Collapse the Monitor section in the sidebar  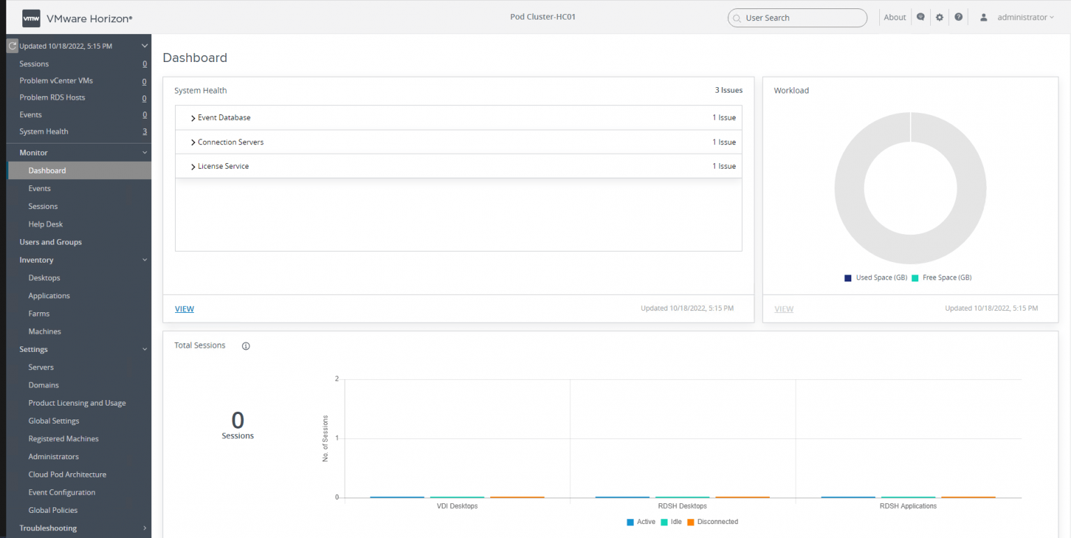click(145, 152)
